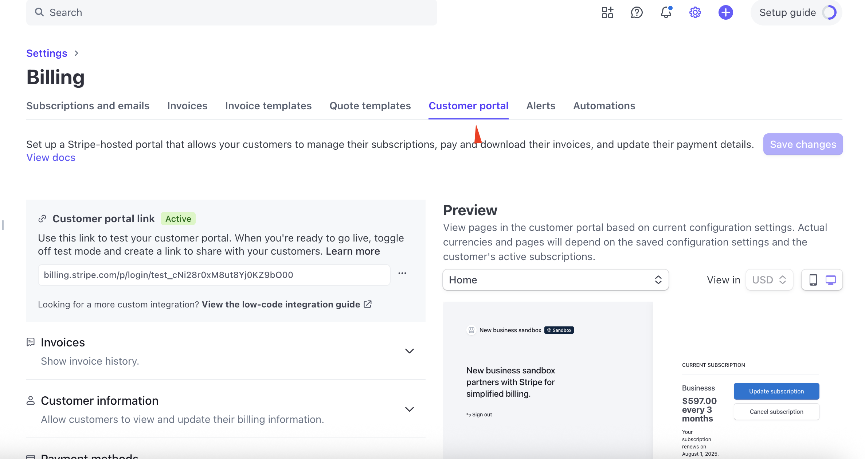Click into the Search field
This screenshot has height=459, width=865.
click(232, 12)
